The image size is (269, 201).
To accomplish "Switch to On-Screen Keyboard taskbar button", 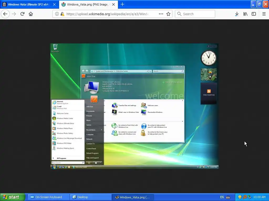I will (49, 197).
